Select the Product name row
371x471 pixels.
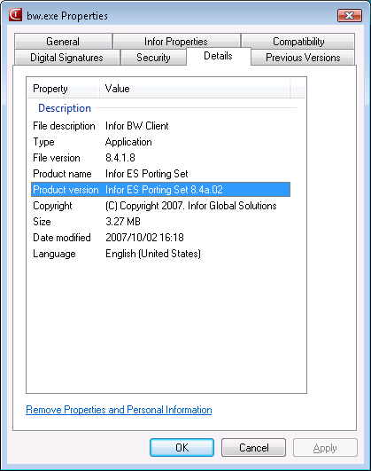coord(161,174)
